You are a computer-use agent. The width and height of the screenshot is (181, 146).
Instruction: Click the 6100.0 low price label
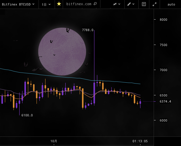[27, 115]
